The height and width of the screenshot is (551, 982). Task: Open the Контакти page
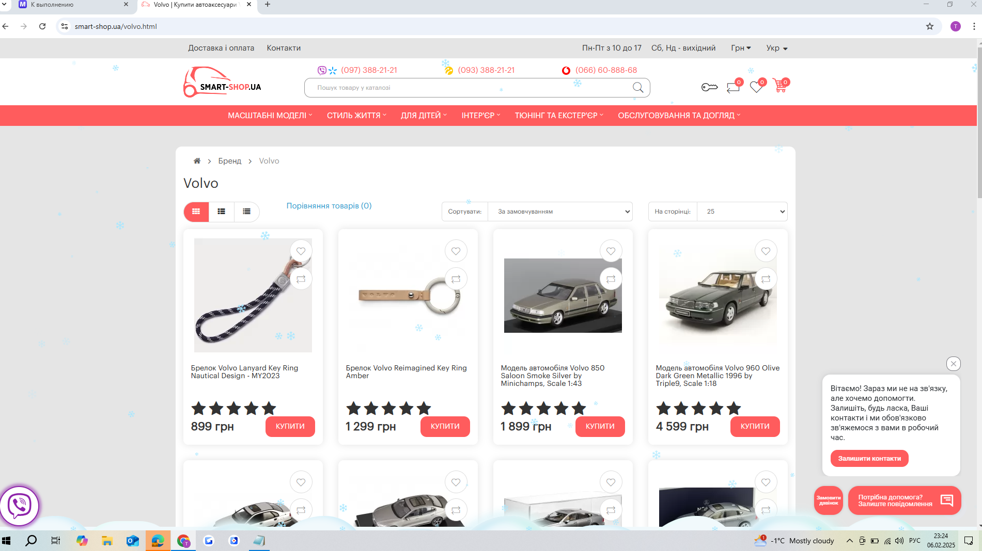coord(284,48)
